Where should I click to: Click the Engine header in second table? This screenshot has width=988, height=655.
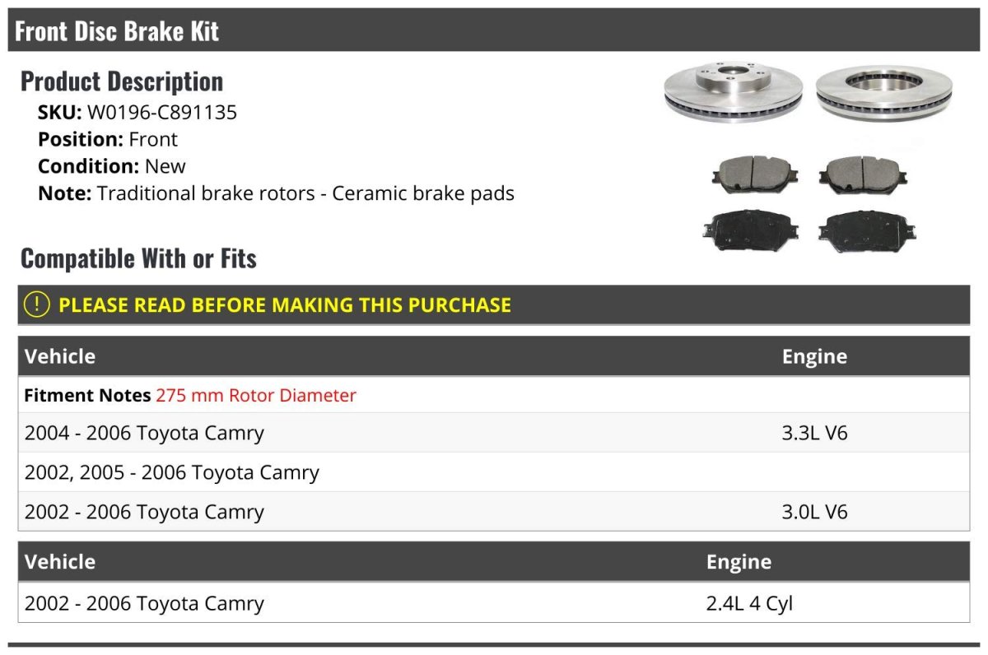point(739,562)
